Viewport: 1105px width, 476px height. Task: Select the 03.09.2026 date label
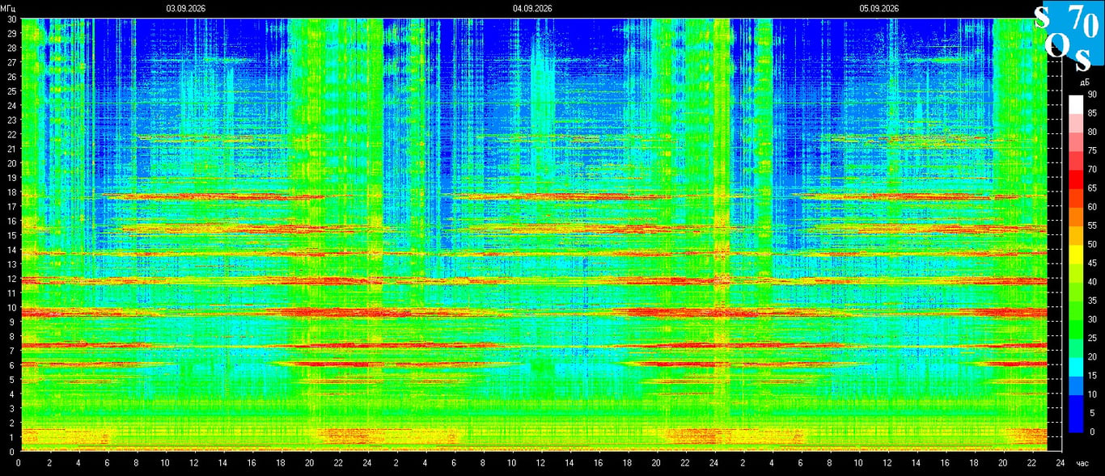click(186, 8)
